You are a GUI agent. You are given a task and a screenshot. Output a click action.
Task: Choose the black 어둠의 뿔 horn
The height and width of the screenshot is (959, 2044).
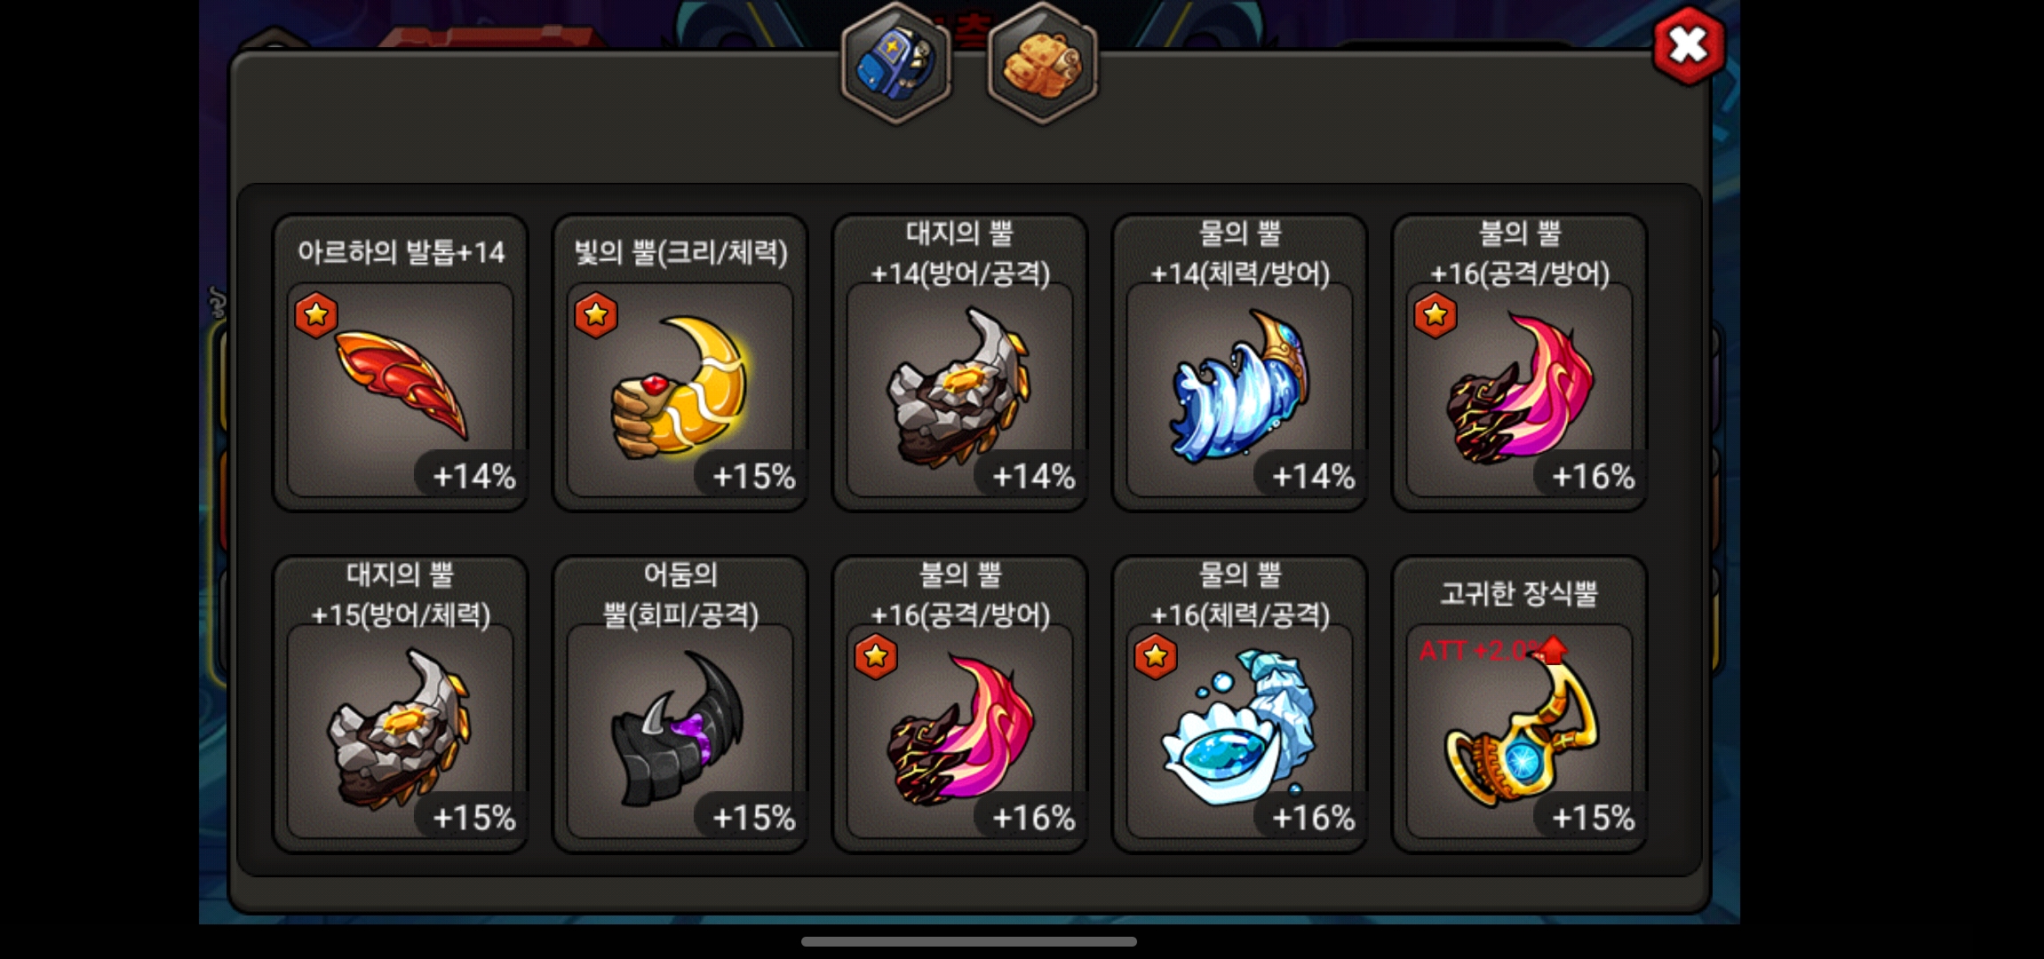click(680, 705)
